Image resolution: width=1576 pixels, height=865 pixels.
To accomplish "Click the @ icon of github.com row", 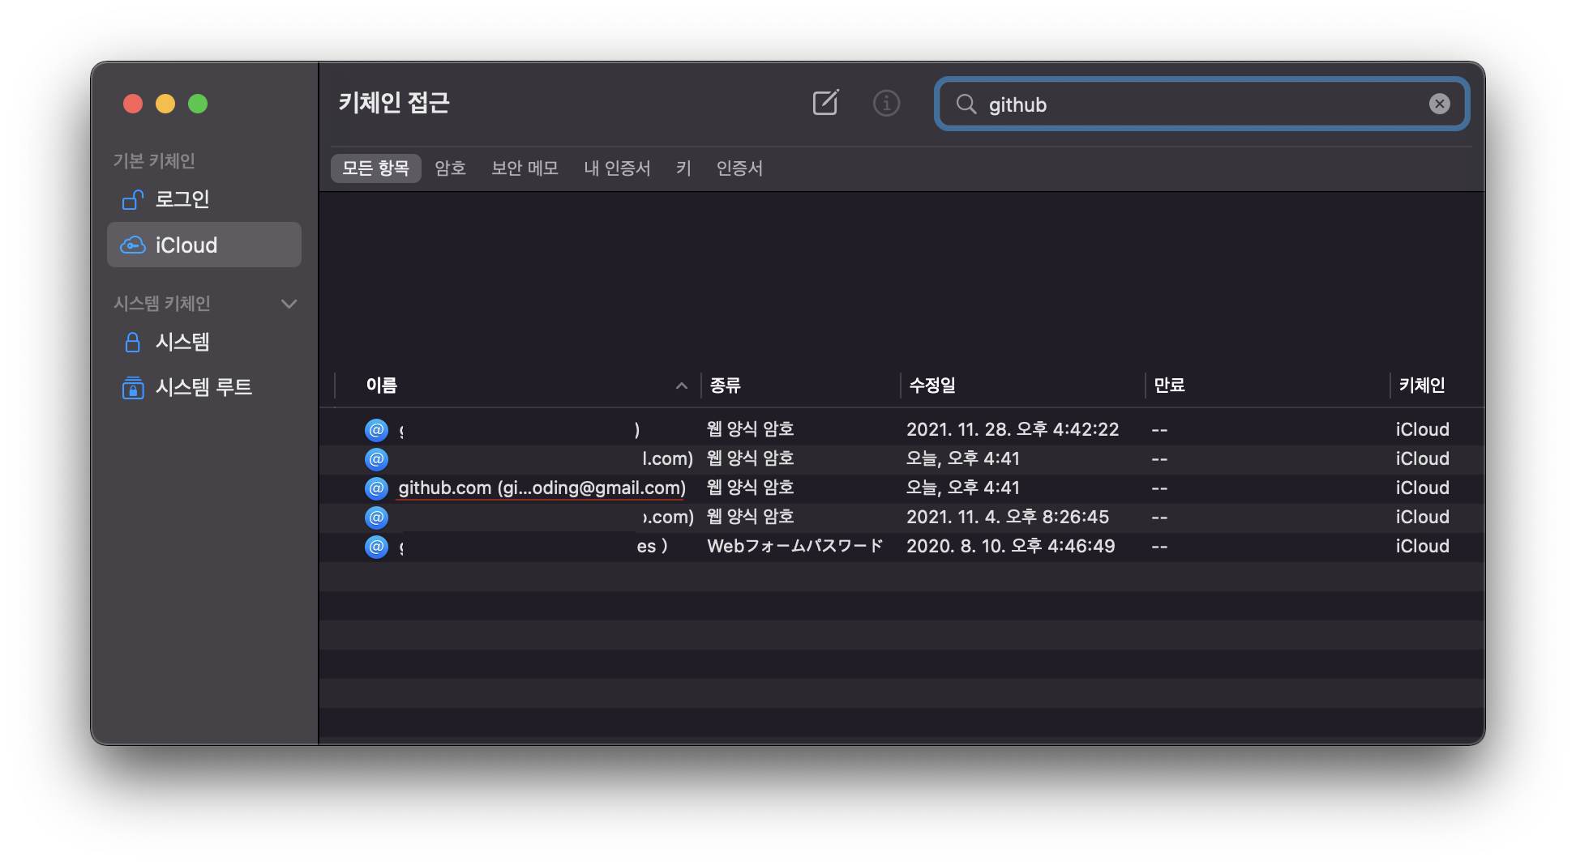I will click(376, 488).
